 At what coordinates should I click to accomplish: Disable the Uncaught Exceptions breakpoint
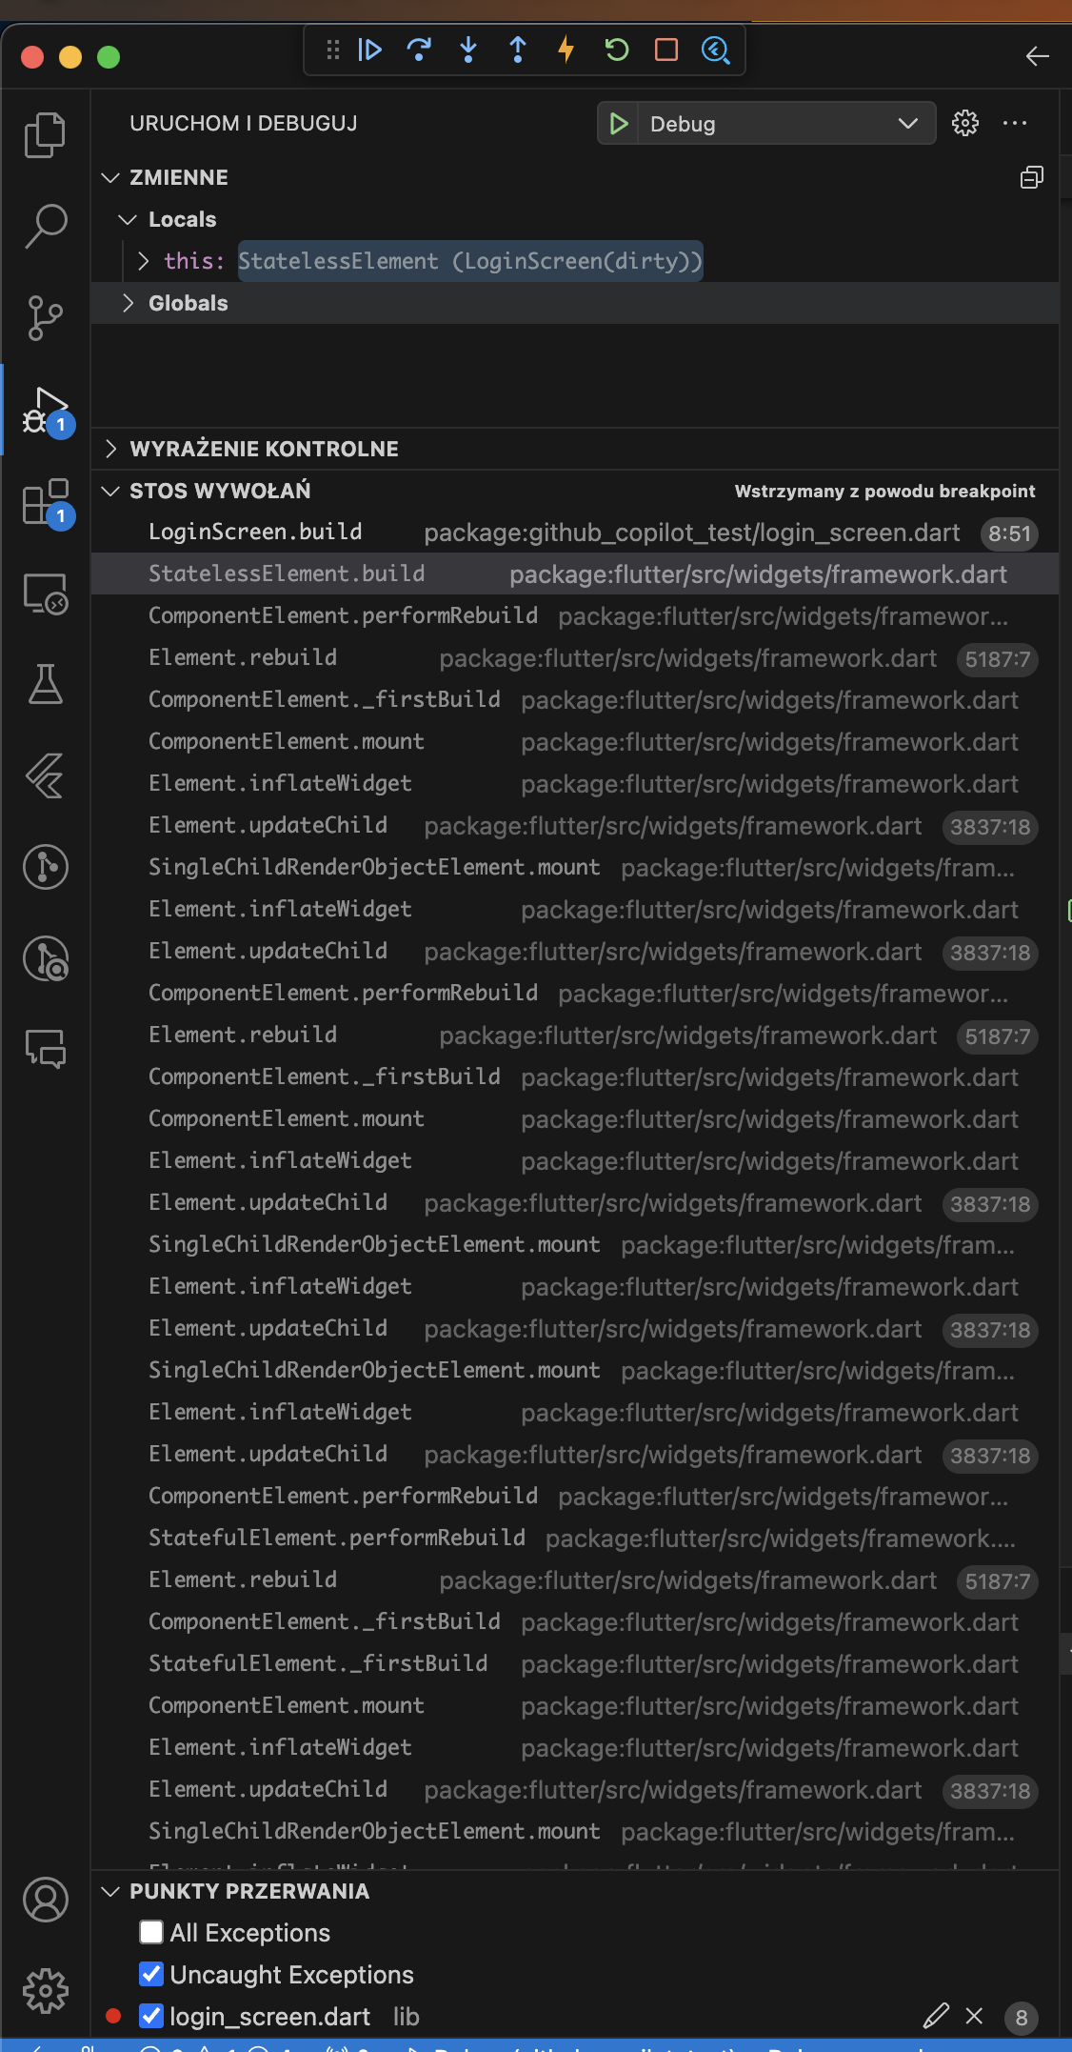(151, 1974)
